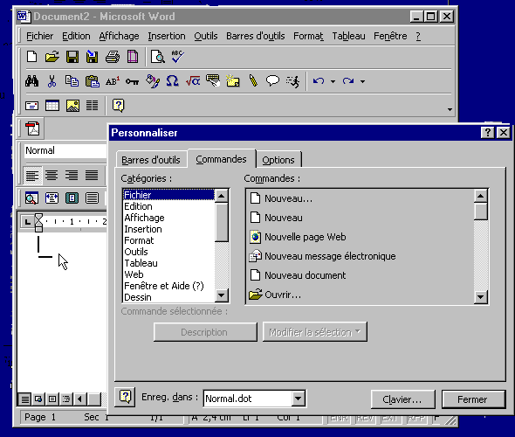The image size is (515, 437).
Task: Open the Fichier menu
Action: coord(40,36)
